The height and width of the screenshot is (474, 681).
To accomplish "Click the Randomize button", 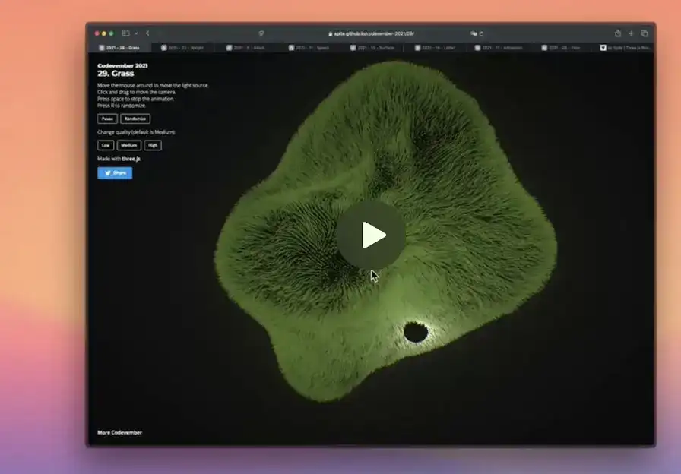I will click(135, 118).
